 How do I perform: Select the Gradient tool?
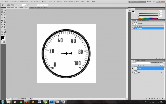click(5, 22)
